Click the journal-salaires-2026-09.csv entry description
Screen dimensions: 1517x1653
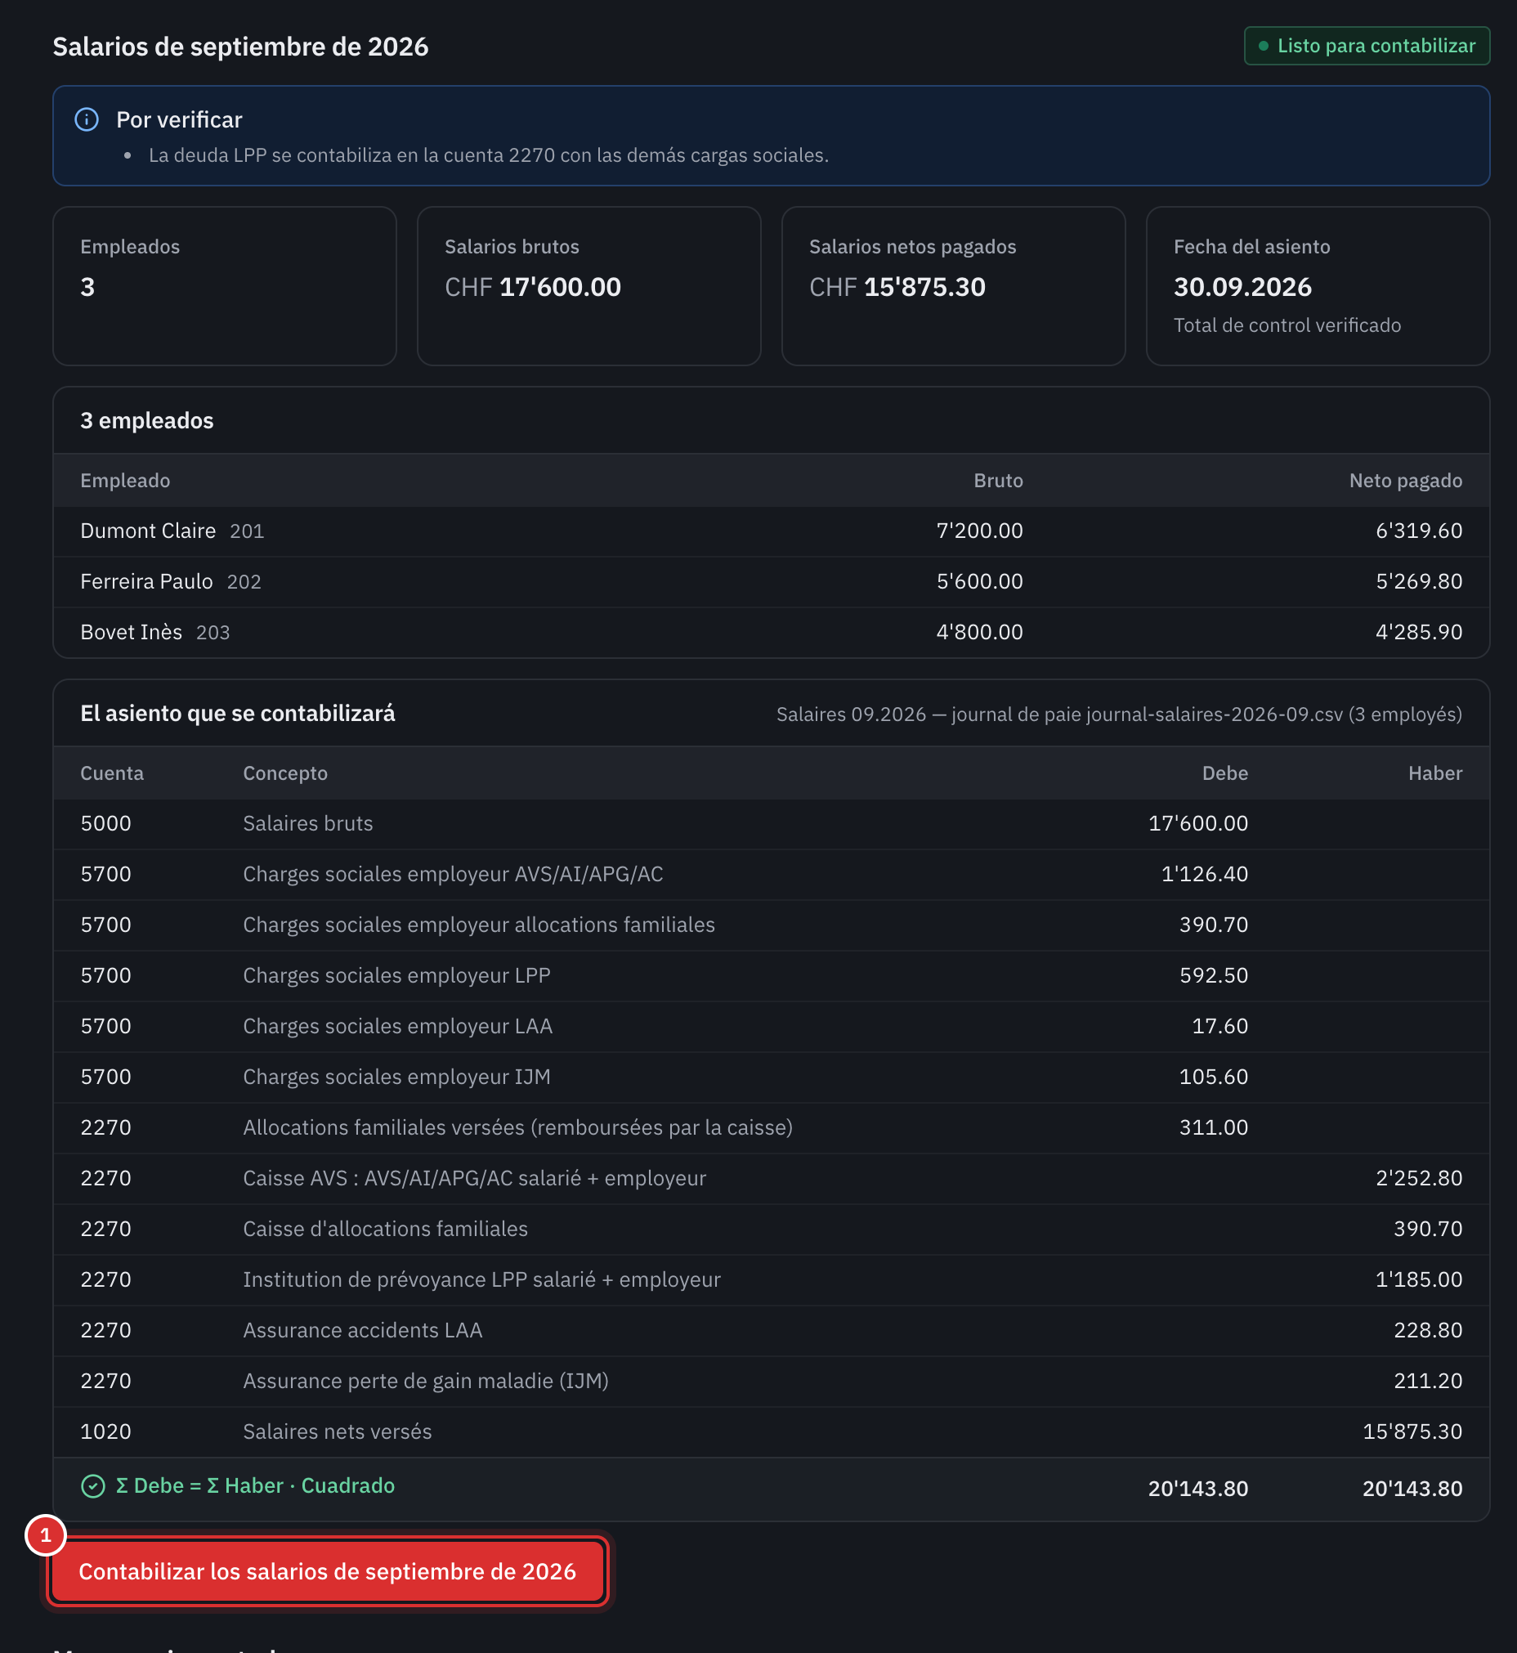coord(1119,715)
